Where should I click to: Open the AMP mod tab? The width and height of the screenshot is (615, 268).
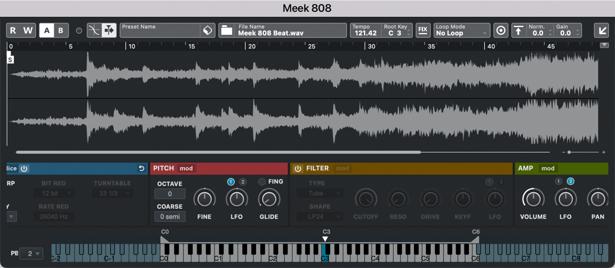548,169
